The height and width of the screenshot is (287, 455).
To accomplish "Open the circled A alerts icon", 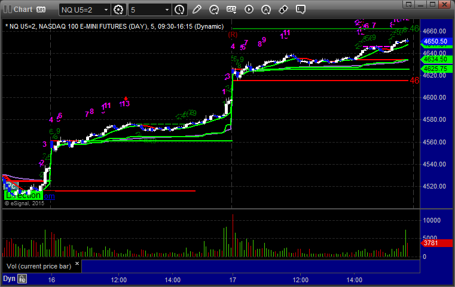I will point(266,10).
